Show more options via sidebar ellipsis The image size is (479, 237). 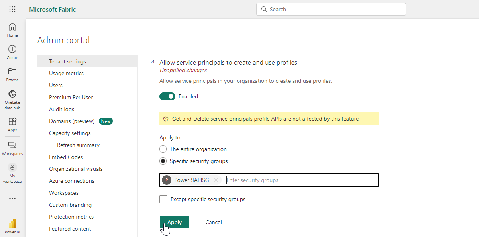click(x=12, y=198)
